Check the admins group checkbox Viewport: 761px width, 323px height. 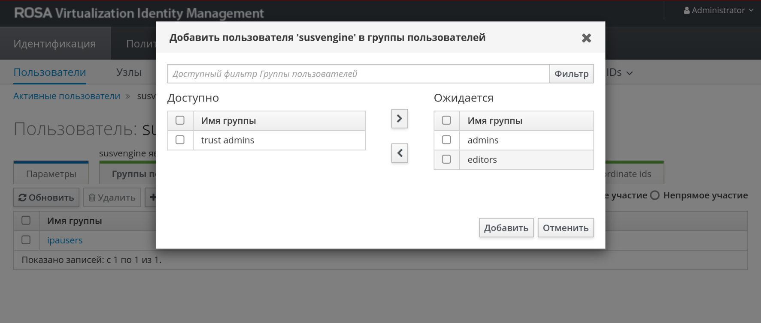tap(446, 140)
